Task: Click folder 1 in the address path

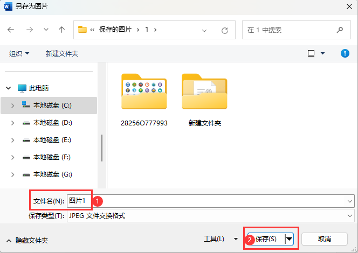Action: pos(147,30)
